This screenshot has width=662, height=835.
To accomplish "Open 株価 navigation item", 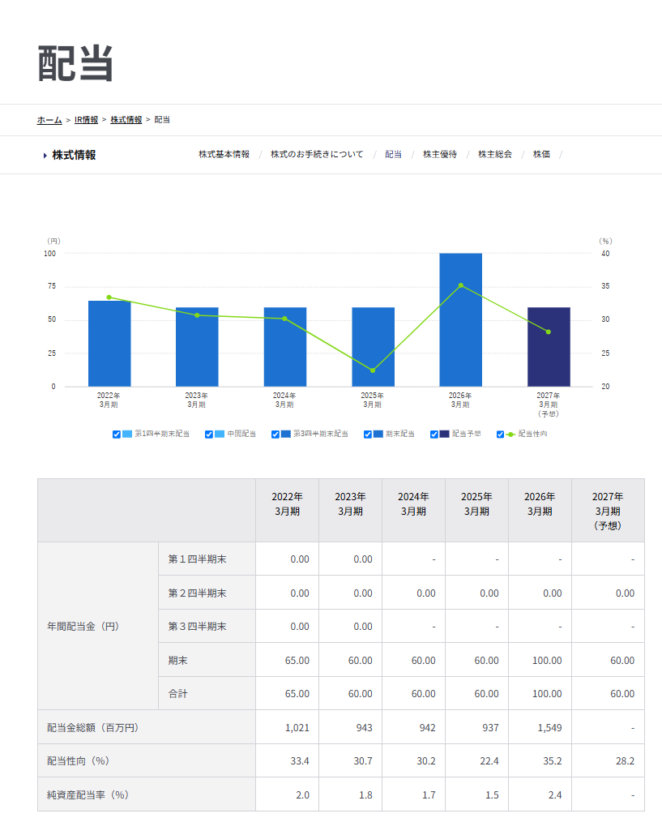I will tap(541, 154).
